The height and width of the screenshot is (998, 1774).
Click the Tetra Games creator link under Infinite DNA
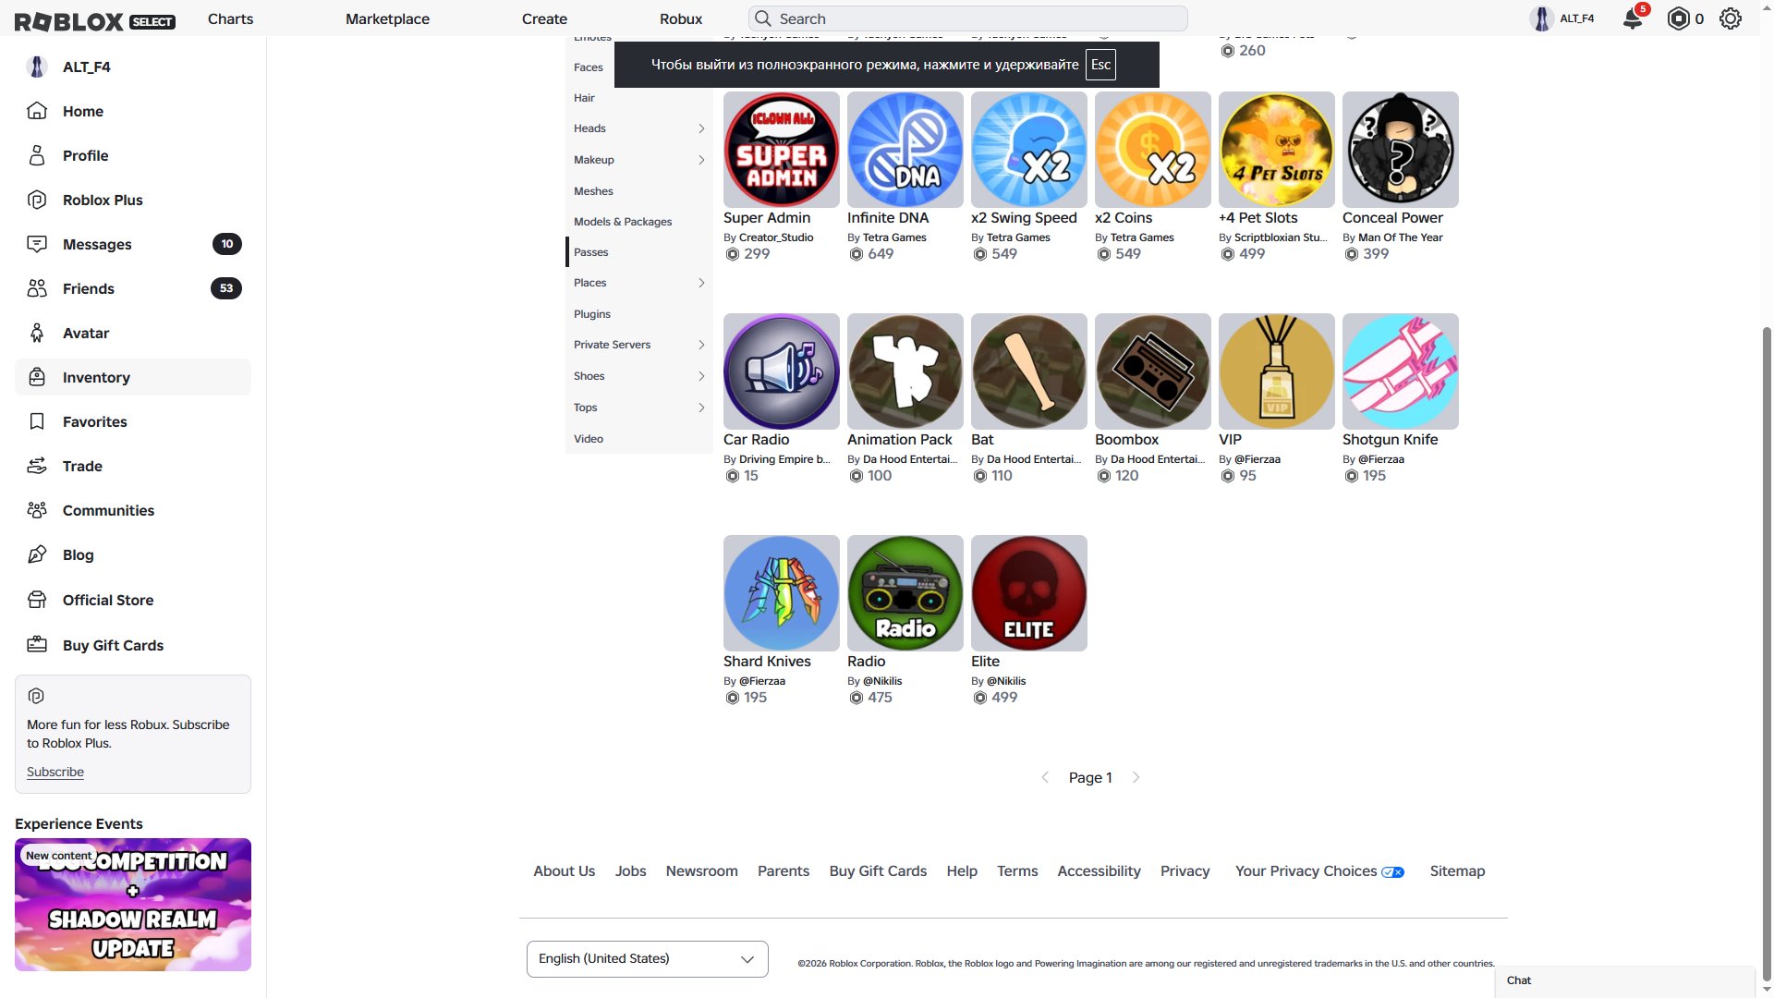pyautogui.click(x=894, y=237)
